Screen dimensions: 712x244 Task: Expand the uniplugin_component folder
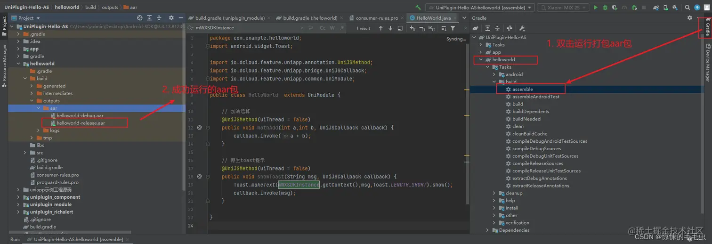19,197
